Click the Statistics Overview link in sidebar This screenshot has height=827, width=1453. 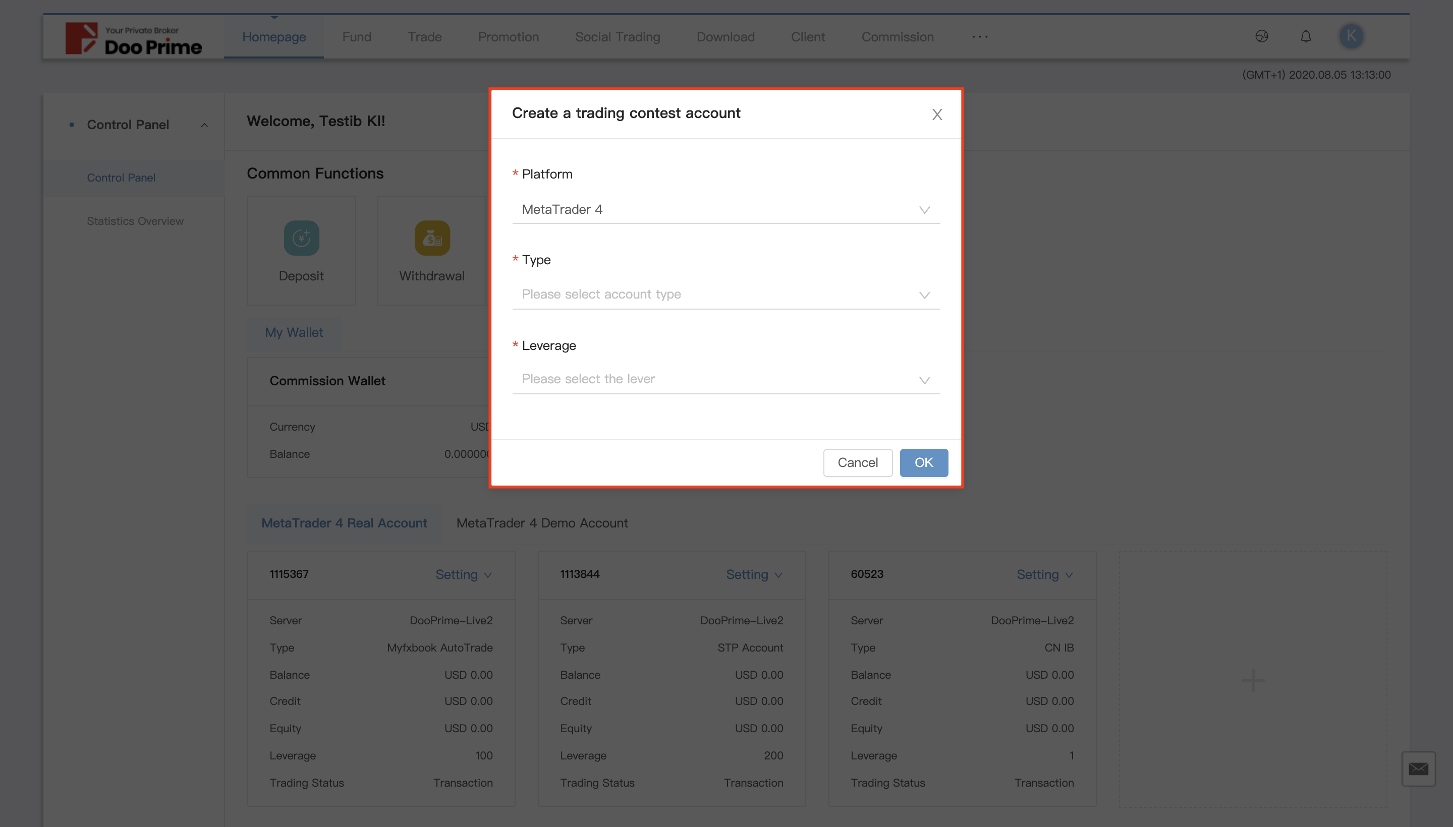(135, 220)
